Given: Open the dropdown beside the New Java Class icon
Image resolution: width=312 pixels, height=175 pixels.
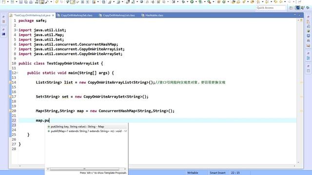Looking at the screenshot, I should [x=228, y=2].
